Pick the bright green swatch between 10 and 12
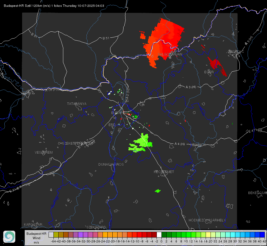 [x=188, y=235]
